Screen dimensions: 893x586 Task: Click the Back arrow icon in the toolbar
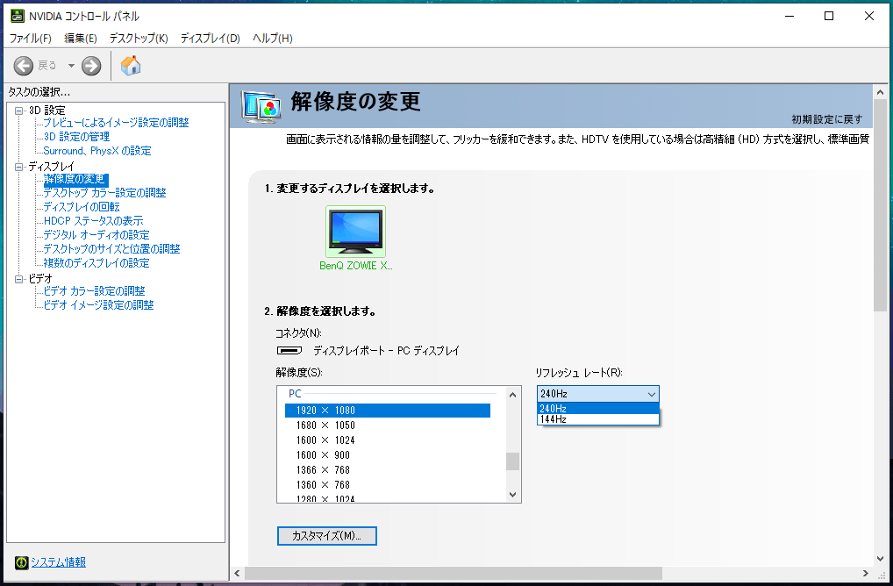click(24, 66)
